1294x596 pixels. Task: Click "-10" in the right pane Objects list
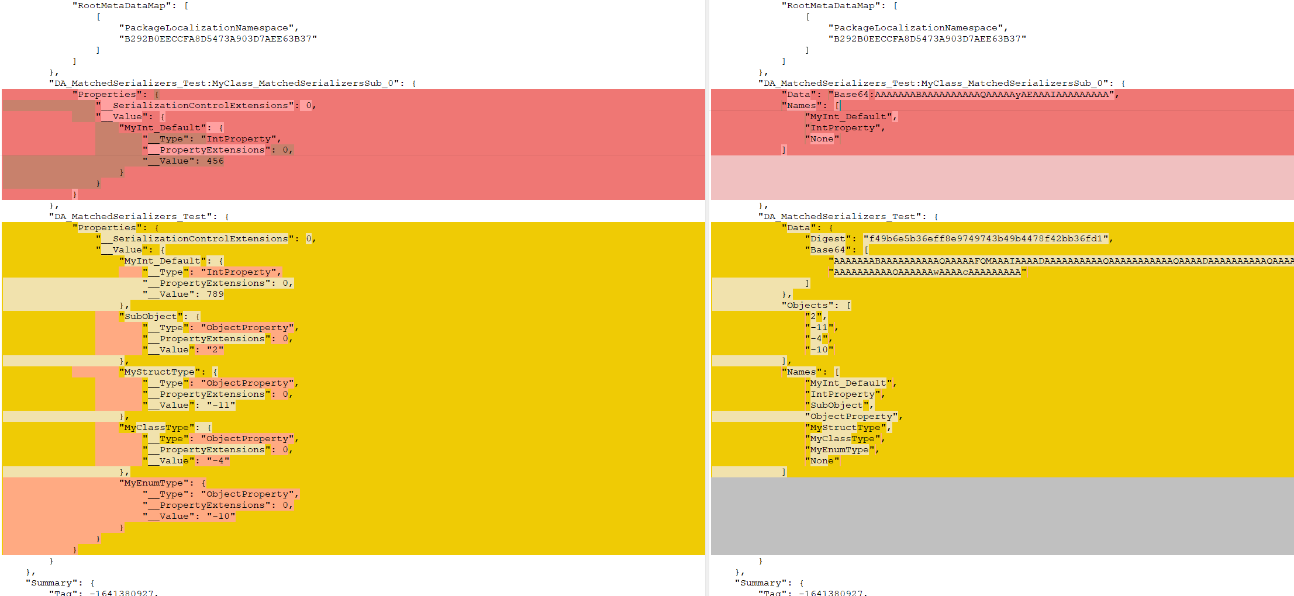[819, 350]
